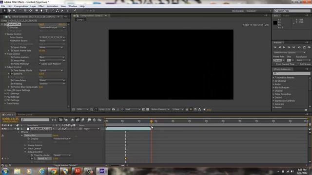Open Brainstorm from timeline toolbar
This screenshot has height=175, width=312.
click(89, 120)
